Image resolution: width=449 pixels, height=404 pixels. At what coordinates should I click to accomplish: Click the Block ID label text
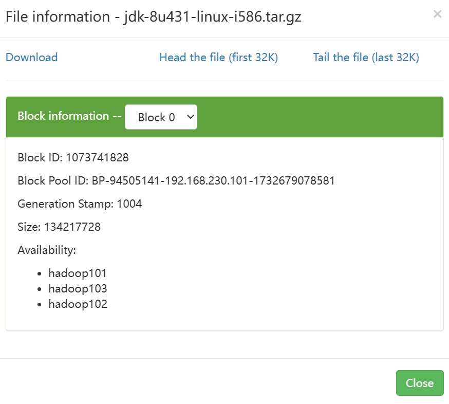click(39, 158)
